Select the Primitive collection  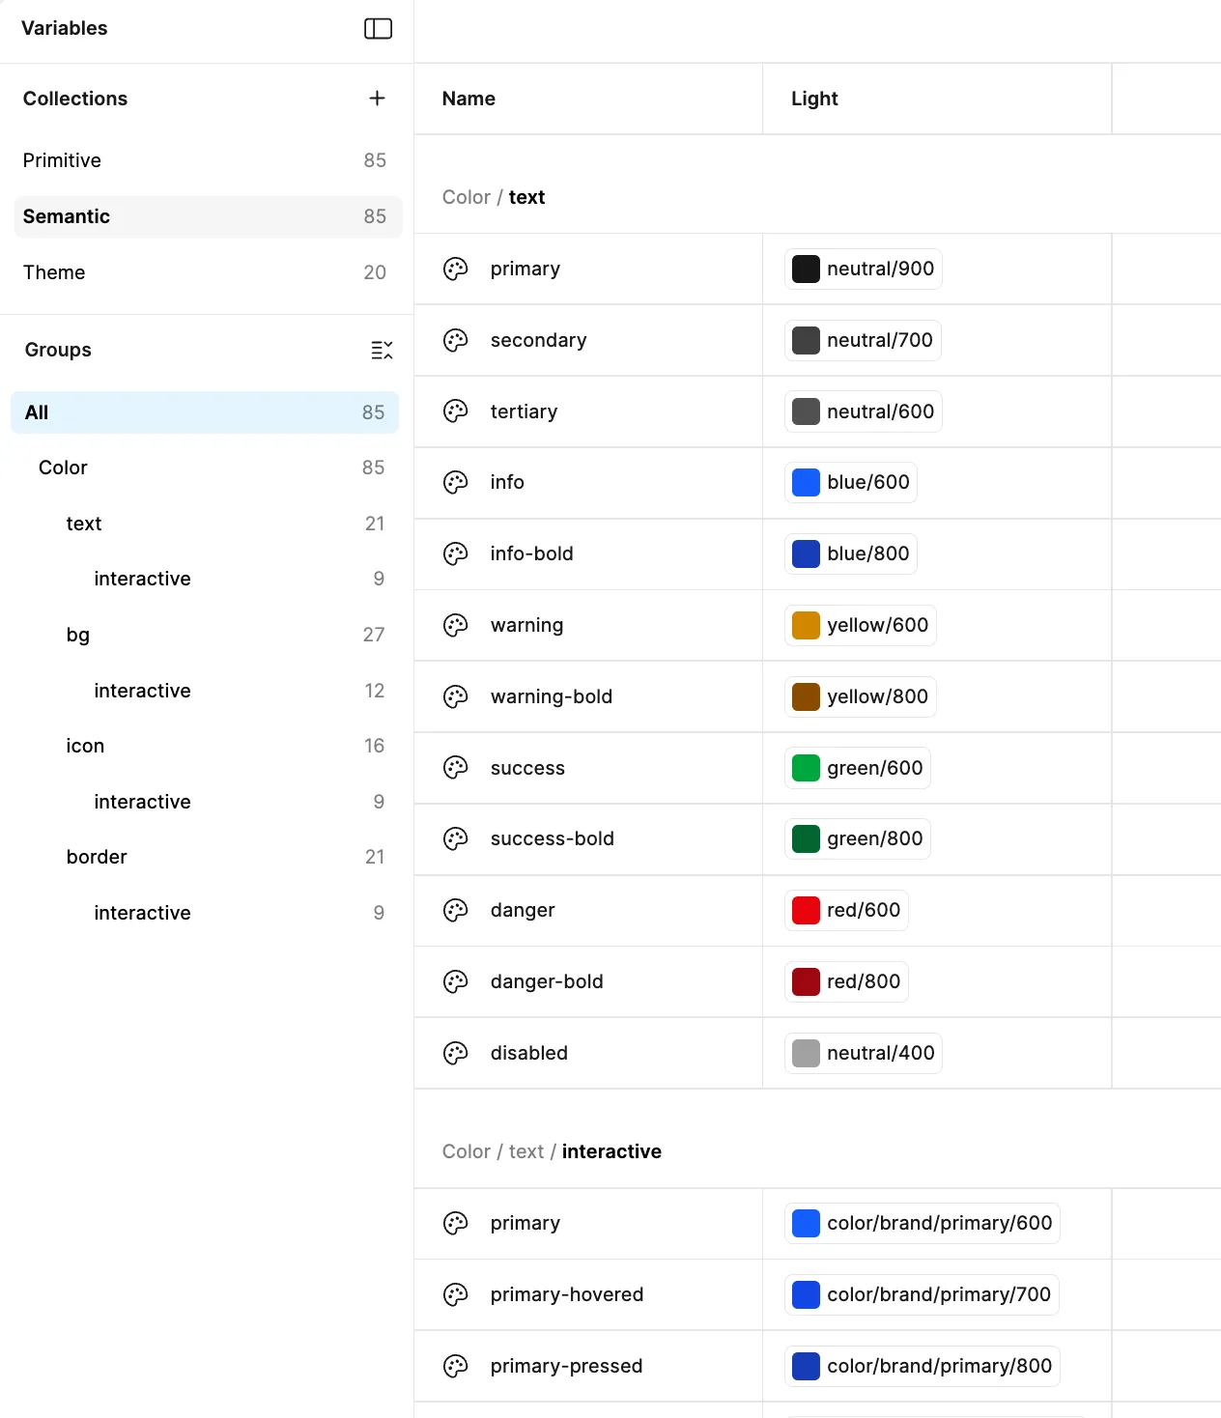pos(62,160)
